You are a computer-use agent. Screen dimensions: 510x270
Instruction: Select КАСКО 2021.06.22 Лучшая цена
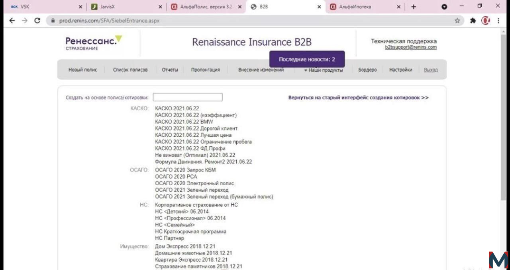(193, 135)
